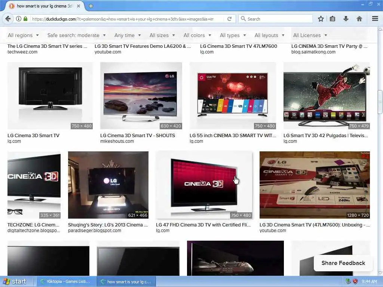
Task: Open a new tab with the plus button
Action: (x=91, y=6)
